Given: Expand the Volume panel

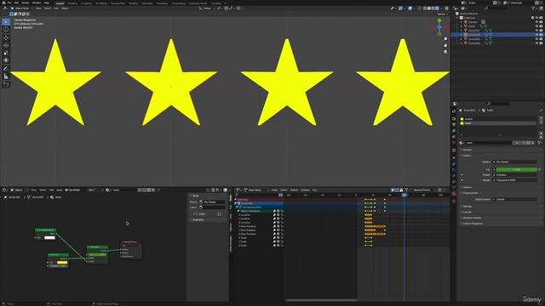Looking at the screenshot, I should 467,187.
